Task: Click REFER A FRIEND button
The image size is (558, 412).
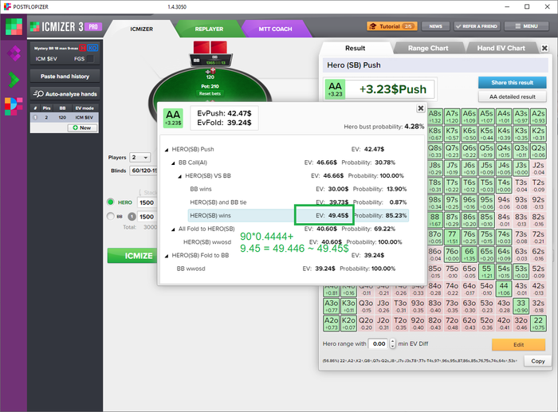Action: 477,26
